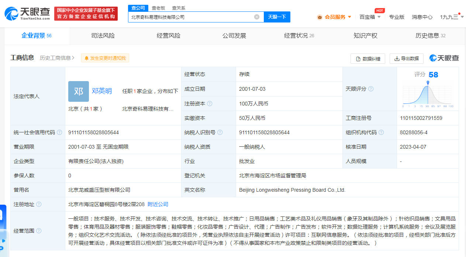Click the 导出数据 button
The image size is (466, 257).
coord(407,59)
